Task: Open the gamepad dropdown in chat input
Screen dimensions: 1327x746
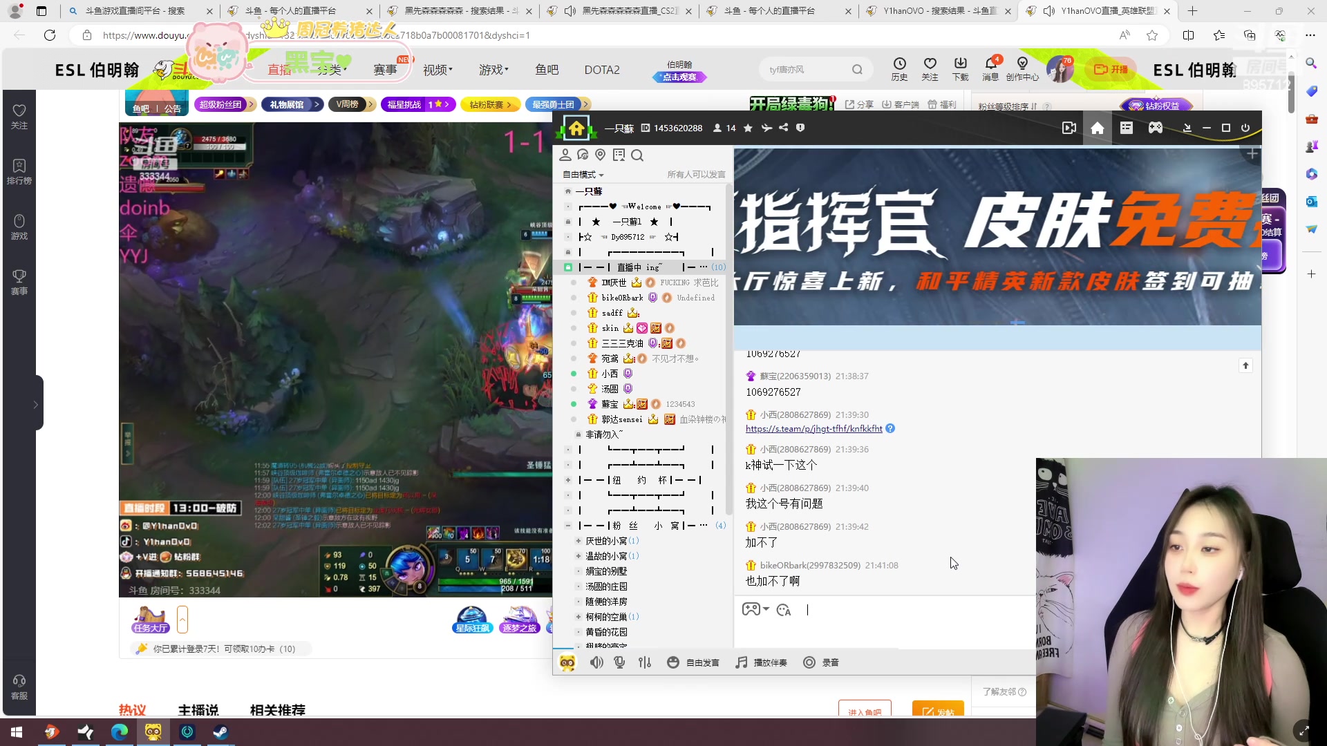Action: coord(755,609)
